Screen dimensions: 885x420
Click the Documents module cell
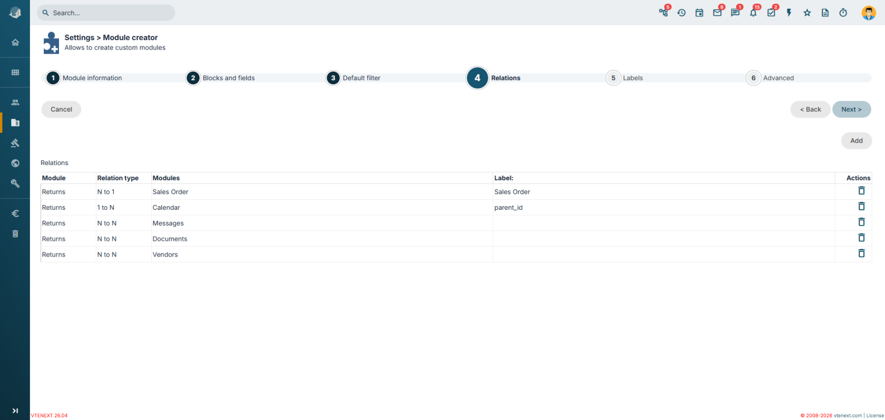(x=321, y=239)
